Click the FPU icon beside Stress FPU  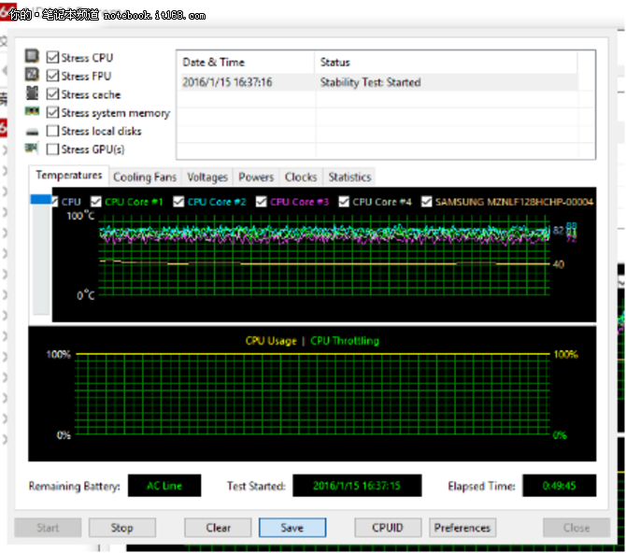tap(33, 75)
